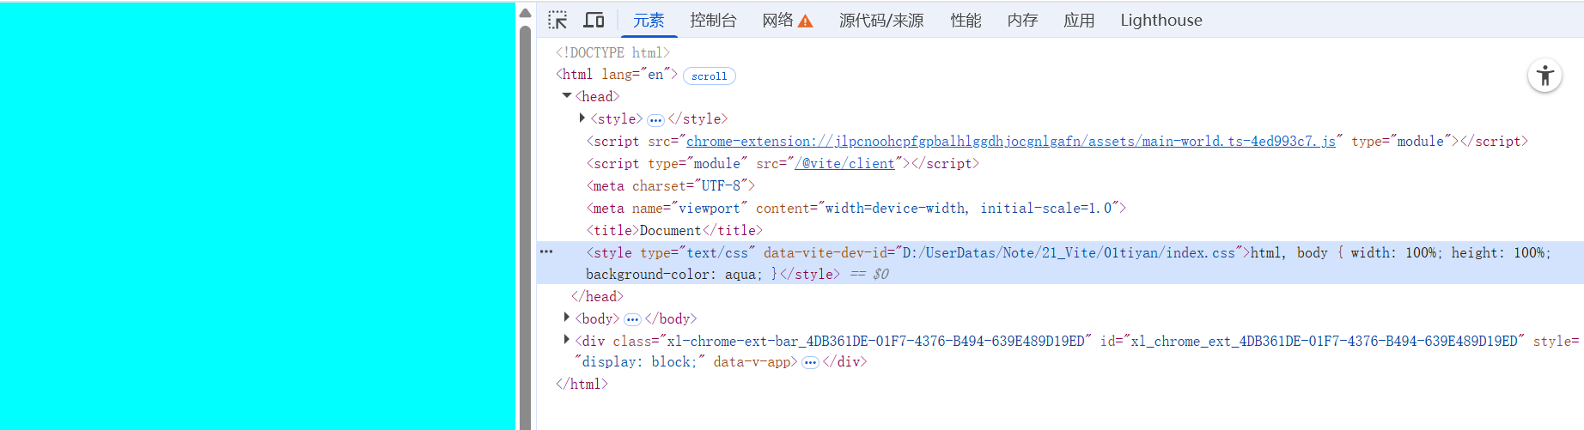Click the ellipsis badge inside first style tag
Screen dimensions: 1584x430
pyautogui.click(x=655, y=120)
